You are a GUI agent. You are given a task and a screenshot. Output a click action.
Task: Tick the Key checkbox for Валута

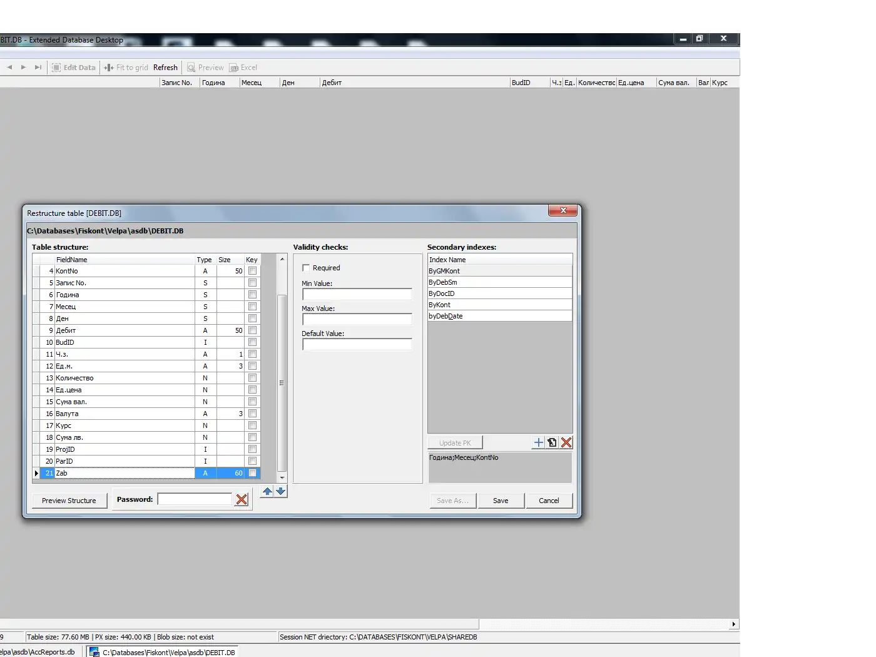click(x=252, y=414)
